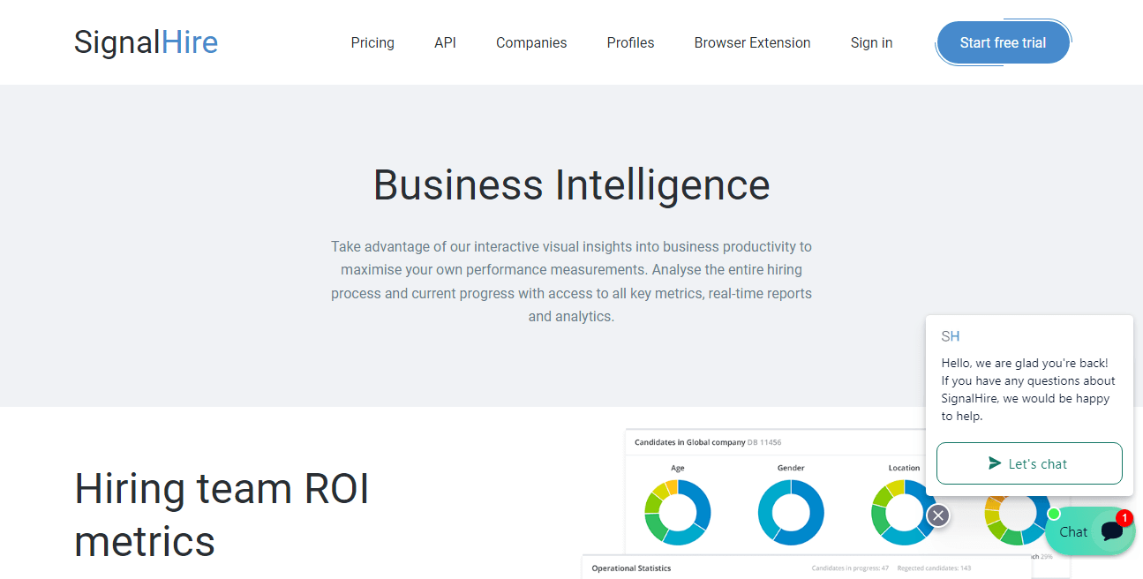Go to the API menu item
This screenshot has height=579, width=1143.
click(x=445, y=42)
